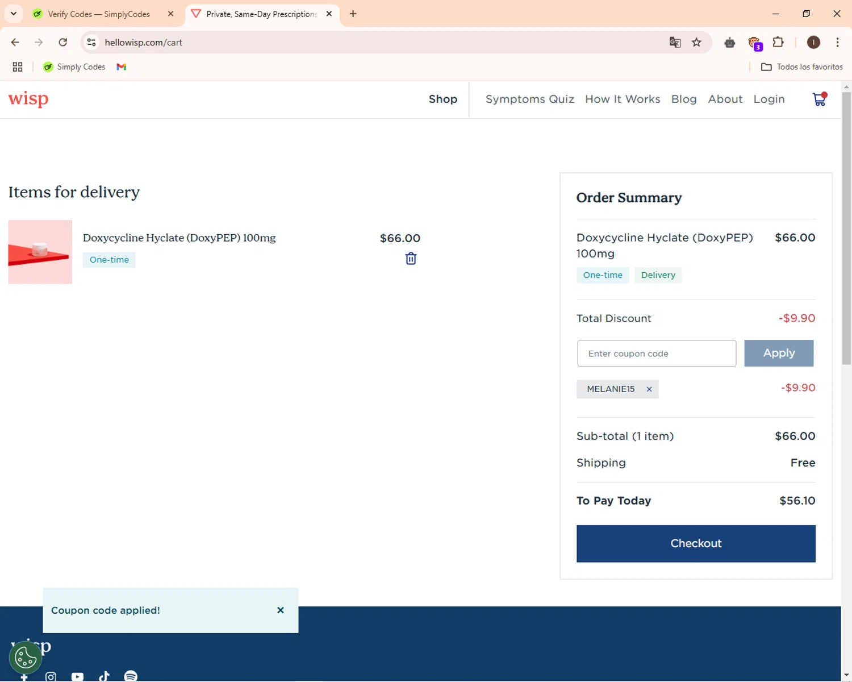Image resolution: width=852 pixels, height=682 pixels.
Task: Remove the MELANIE15 coupon code
Action: tap(649, 389)
